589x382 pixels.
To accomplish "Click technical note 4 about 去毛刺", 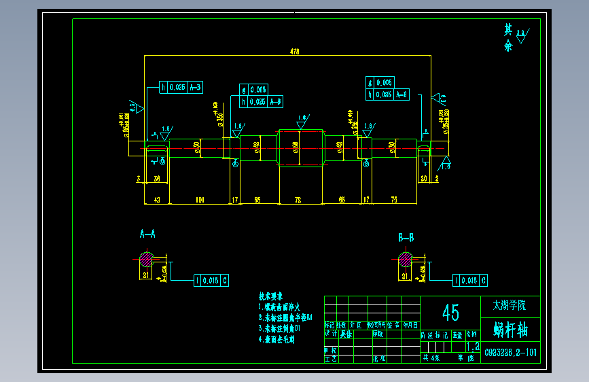I will pyautogui.click(x=276, y=339).
